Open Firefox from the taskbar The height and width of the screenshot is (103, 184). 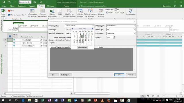pyautogui.click(x=109, y=100)
